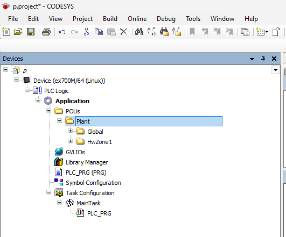The width and height of the screenshot is (286, 237).
Task: Click the Print toolbar icon
Action: (x=46, y=32)
